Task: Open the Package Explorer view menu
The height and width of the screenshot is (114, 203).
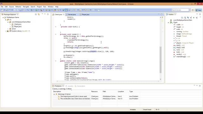Action: tap(42, 14)
